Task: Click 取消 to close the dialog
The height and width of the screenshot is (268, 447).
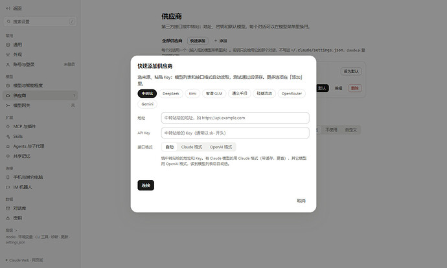Action: pyautogui.click(x=301, y=201)
